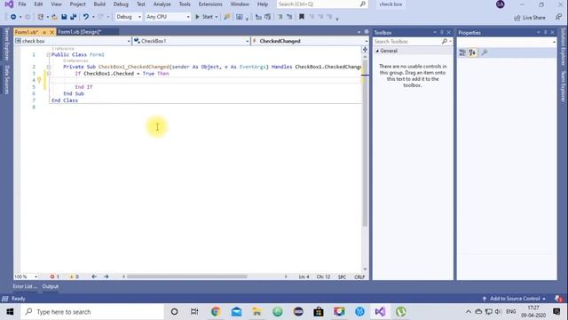Click the split editor icon above scrollbar
568x320 pixels.
click(365, 50)
